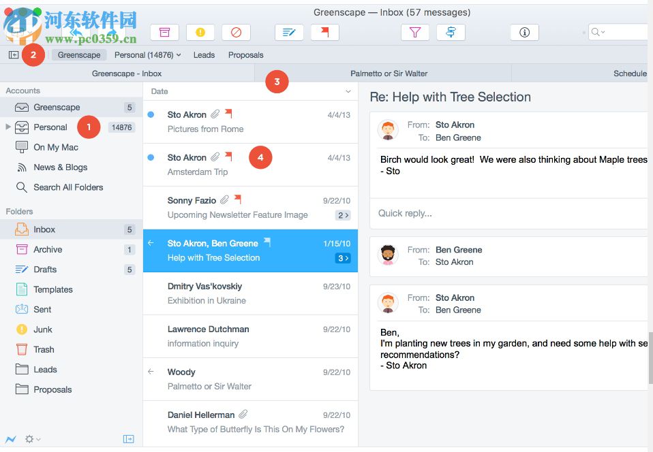
Task: Open the gear settings dropdown at bottom
Action: click(x=29, y=439)
